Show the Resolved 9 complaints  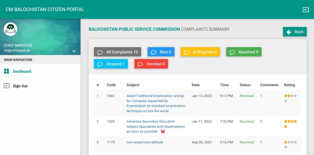243,52
